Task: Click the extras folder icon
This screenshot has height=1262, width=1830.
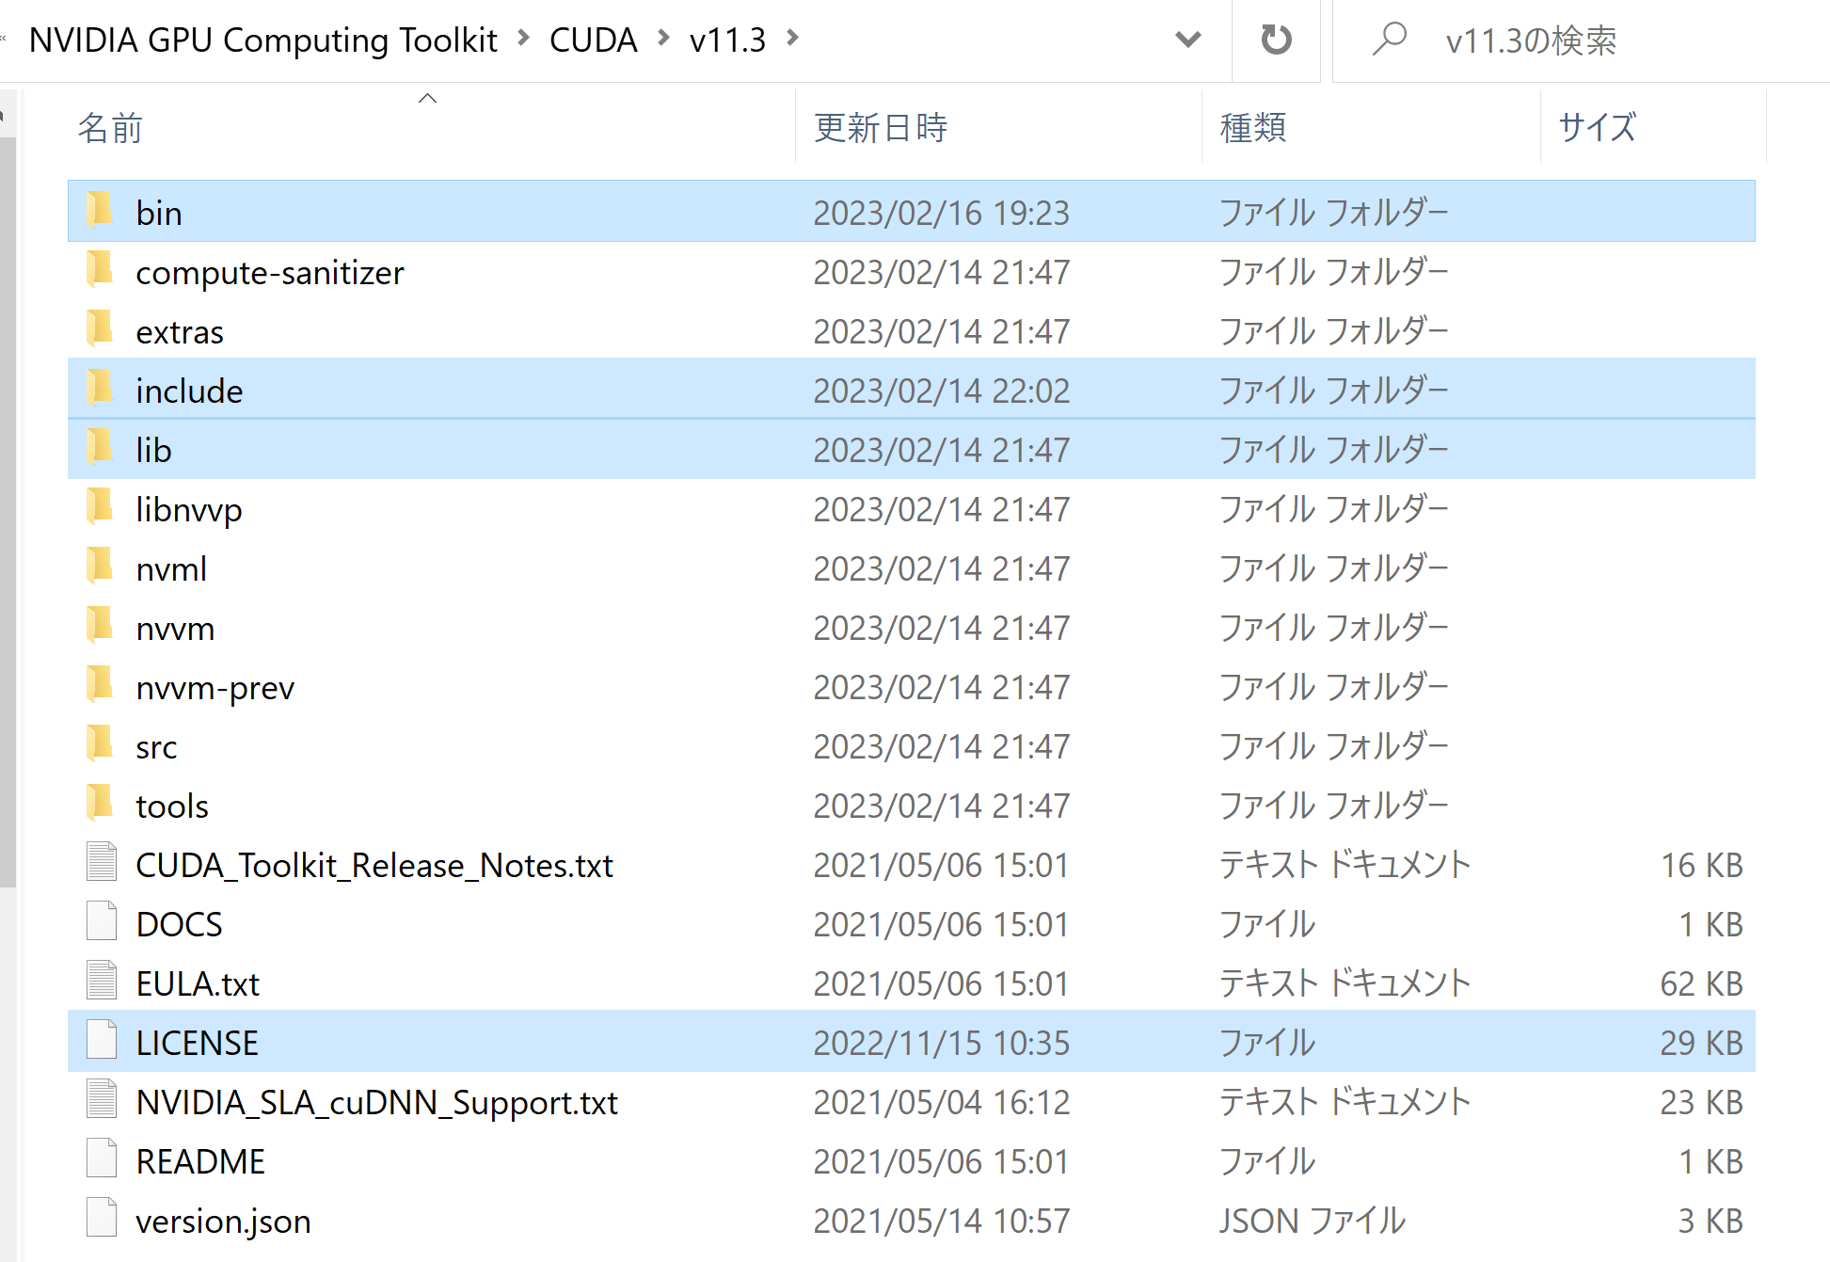Action: click(100, 330)
